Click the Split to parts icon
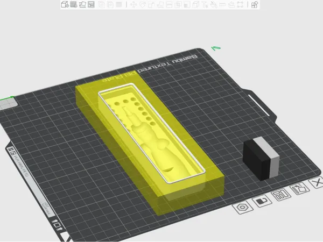Viewport: 323px width, 242px height. (110, 4)
